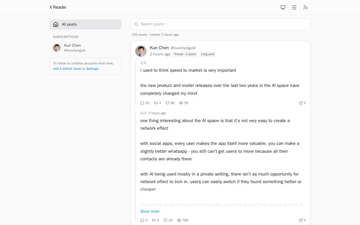The image size is (360, 225).
Task: Expand the post with Show more
Action: 150,211
